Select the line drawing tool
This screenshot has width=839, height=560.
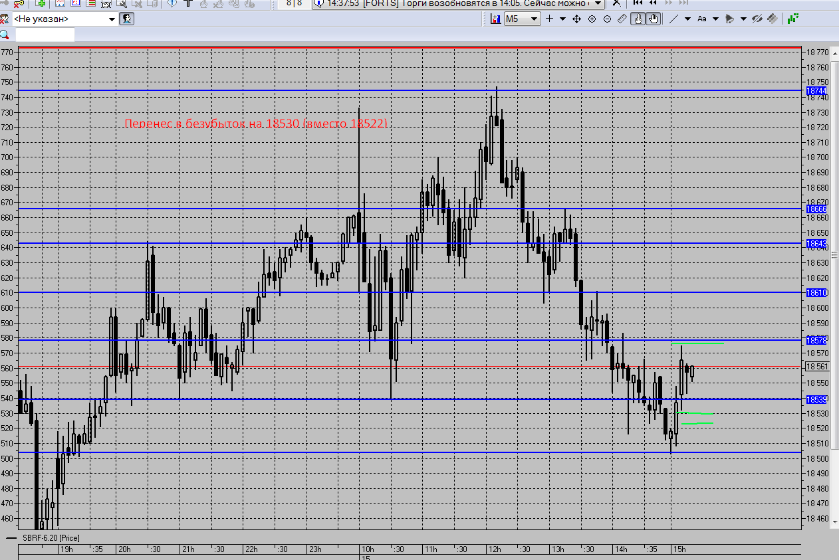tap(673, 19)
